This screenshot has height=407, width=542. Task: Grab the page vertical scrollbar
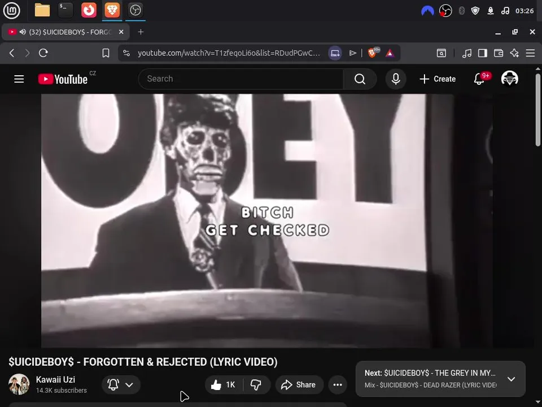[538, 110]
